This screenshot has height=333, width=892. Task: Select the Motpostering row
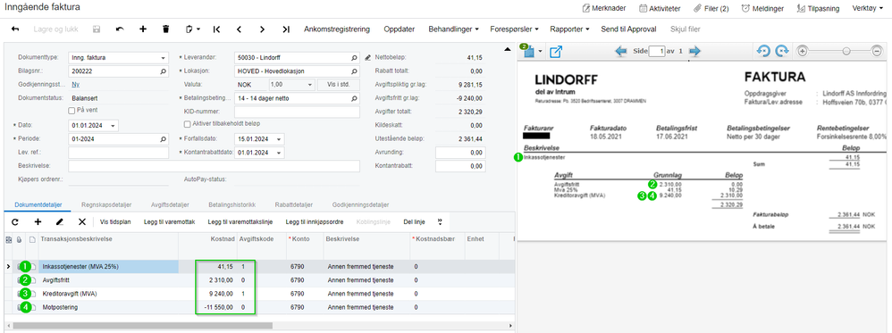(x=259, y=307)
